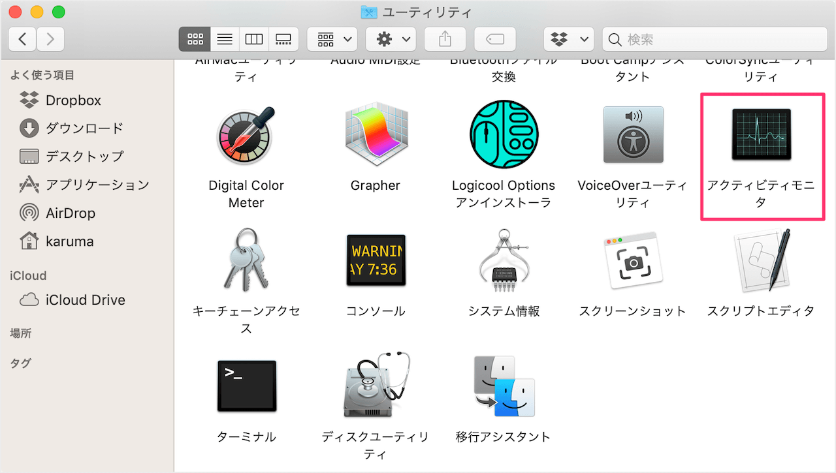
Task: Select the Console (コンソール) warning icon
Action: tap(375, 260)
